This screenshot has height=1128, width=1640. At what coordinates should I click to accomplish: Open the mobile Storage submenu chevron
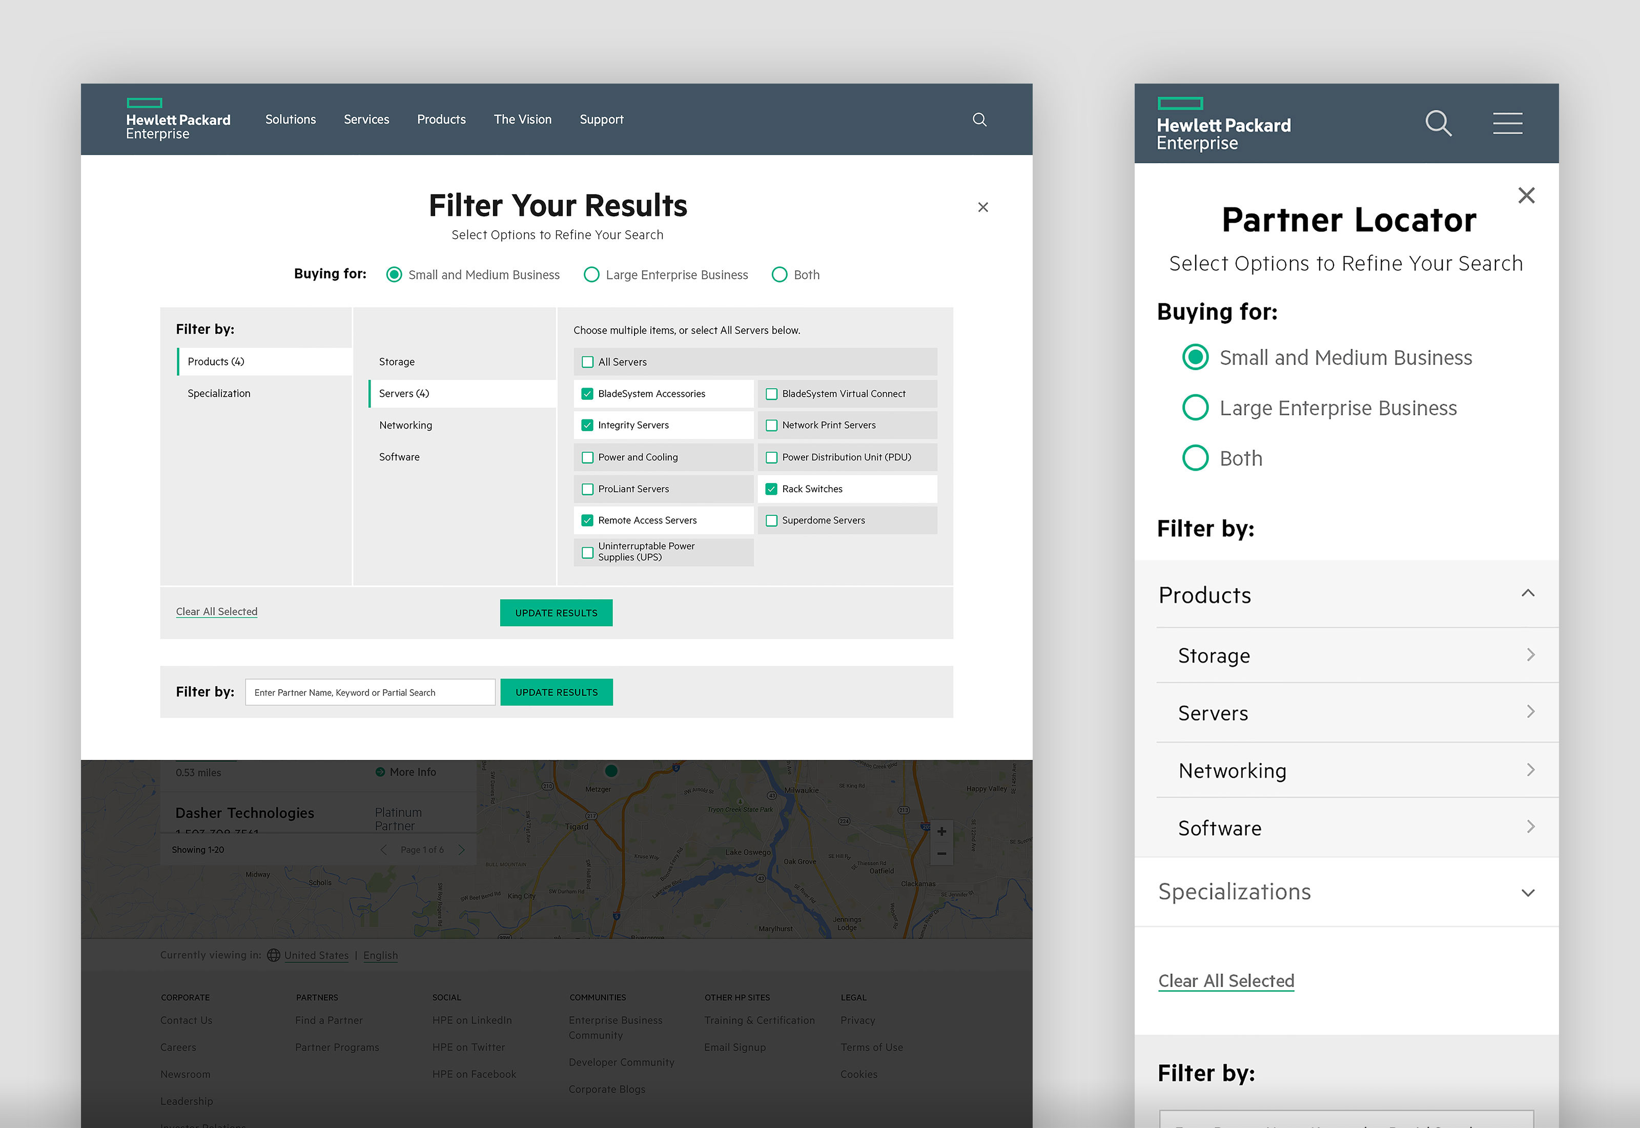tap(1530, 654)
